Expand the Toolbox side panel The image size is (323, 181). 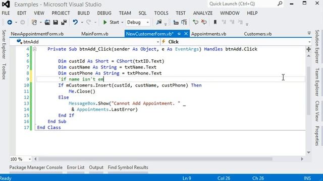[x=4, y=71]
